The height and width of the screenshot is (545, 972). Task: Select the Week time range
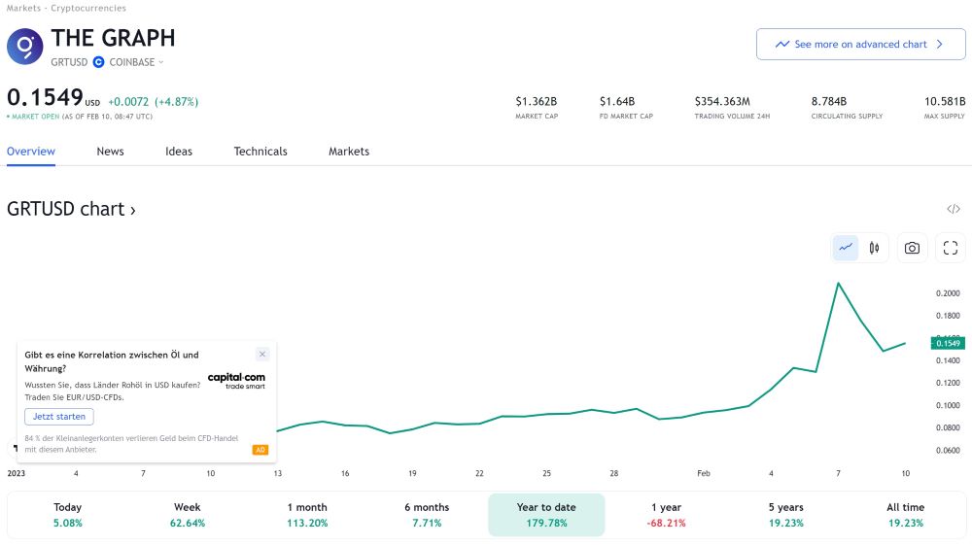188,515
